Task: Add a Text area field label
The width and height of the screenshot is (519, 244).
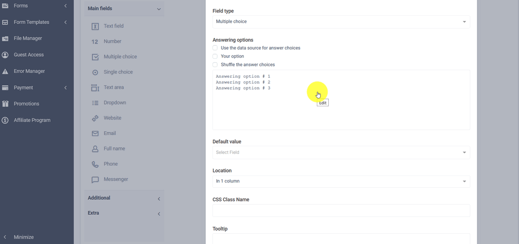Action: 114,87
